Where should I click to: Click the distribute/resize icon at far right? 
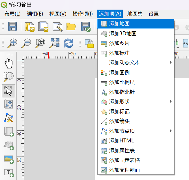pyautogui.click(x=186, y=43)
